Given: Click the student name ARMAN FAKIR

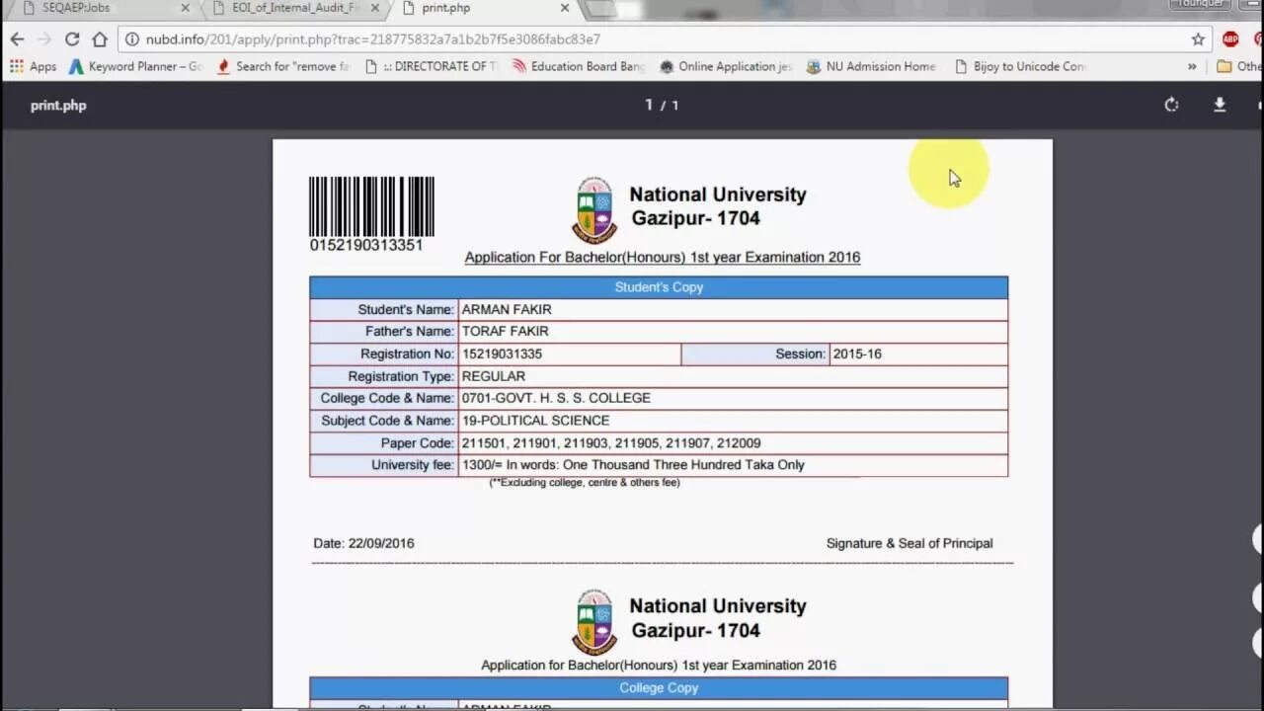Looking at the screenshot, I should [507, 309].
